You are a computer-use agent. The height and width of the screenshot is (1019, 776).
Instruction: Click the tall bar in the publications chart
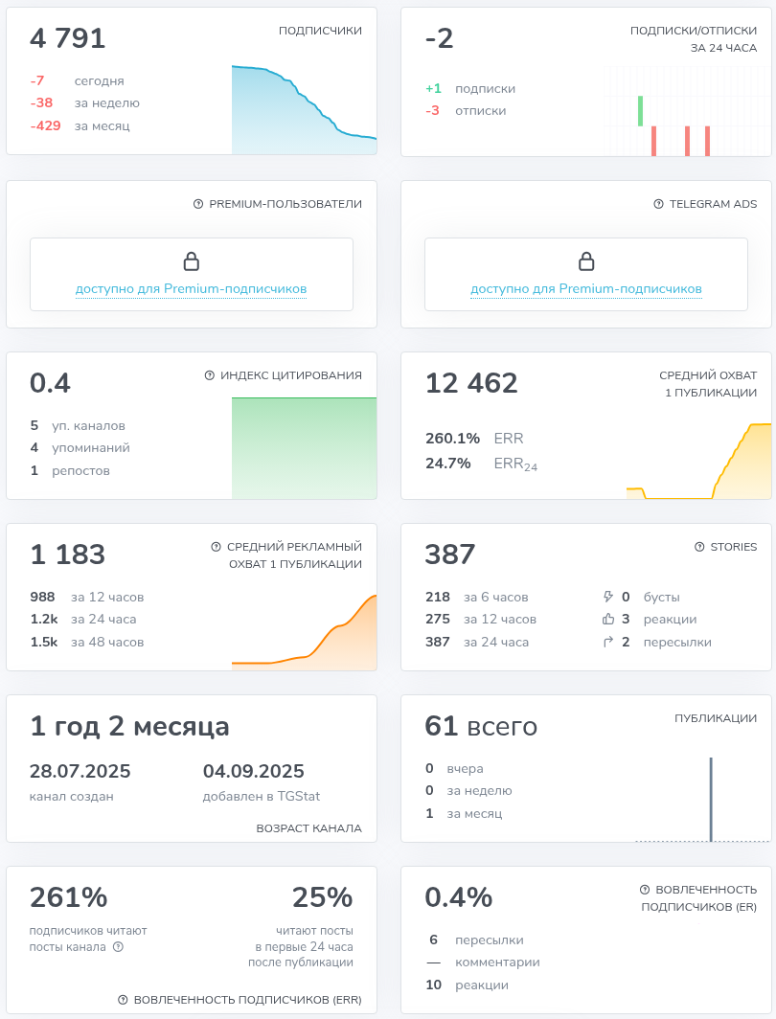711,800
